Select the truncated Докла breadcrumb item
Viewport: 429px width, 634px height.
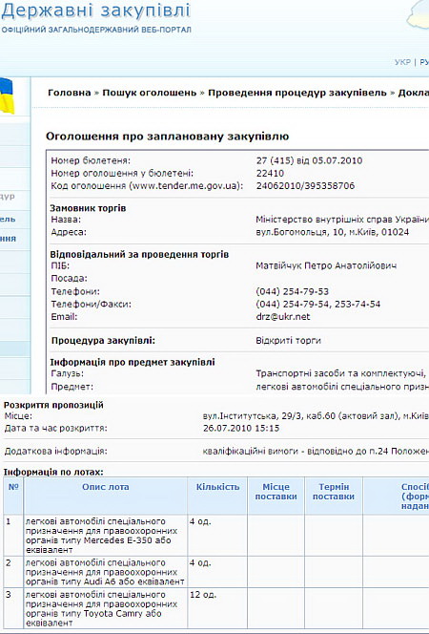[413, 93]
